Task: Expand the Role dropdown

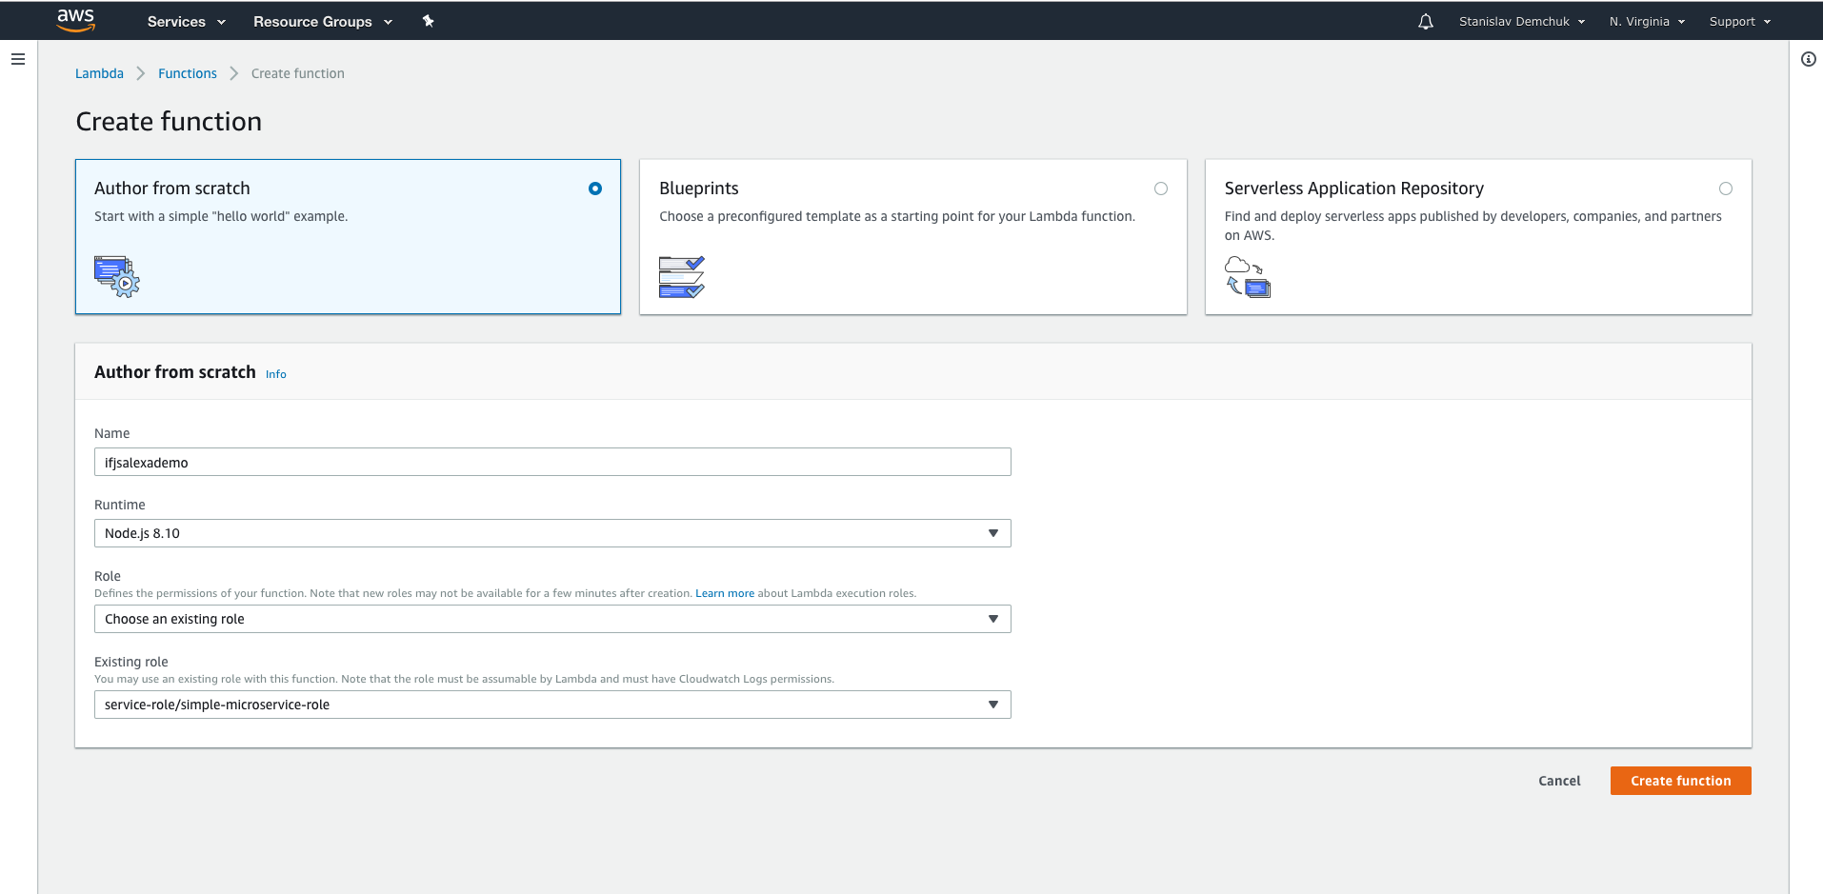Action: (552, 619)
